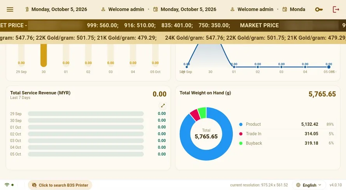Click the Buyback legend label
Image resolution: width=346 pixels, height=190 pixels.
[x=254, y=143]
